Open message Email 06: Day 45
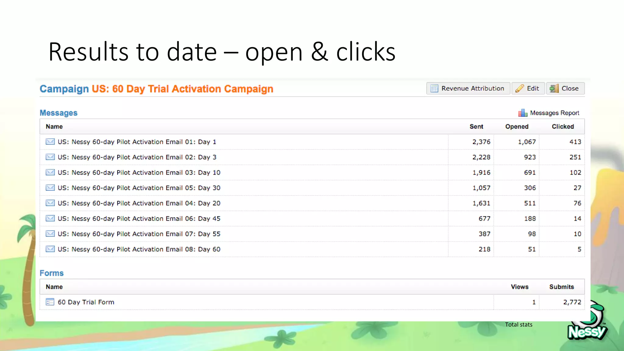 click(x=139, y=219)
